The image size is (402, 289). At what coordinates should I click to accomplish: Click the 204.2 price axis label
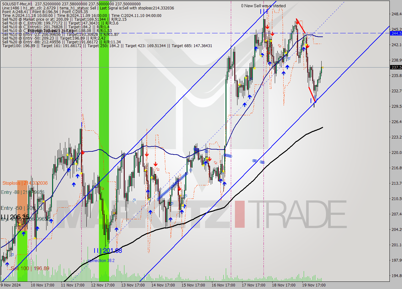click(x=396, y=229)
